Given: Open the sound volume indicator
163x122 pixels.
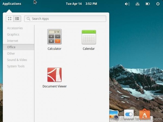Looking at the screenshot, I should [127, 4].
